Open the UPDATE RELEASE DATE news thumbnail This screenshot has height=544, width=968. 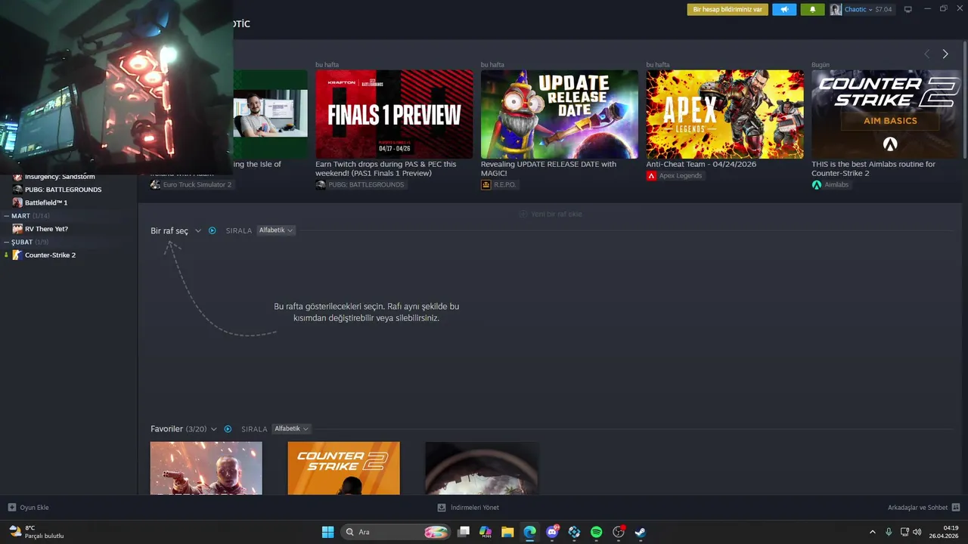(x=560, y=114)
